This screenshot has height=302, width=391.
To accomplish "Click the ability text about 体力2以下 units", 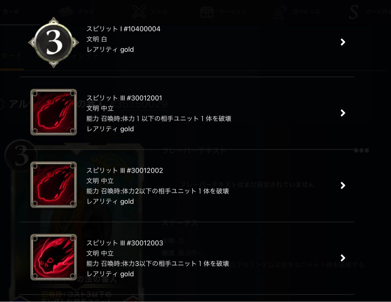I will 157,191.
